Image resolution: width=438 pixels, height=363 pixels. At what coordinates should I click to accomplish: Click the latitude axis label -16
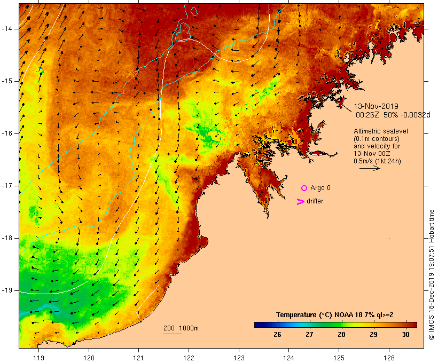[7, 133]
